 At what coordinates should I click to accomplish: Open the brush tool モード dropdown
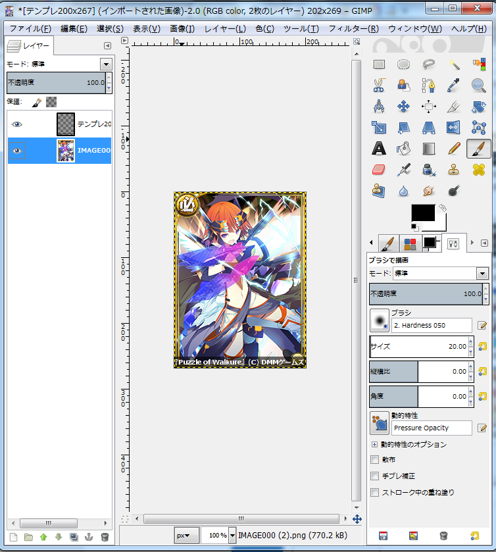482,273
